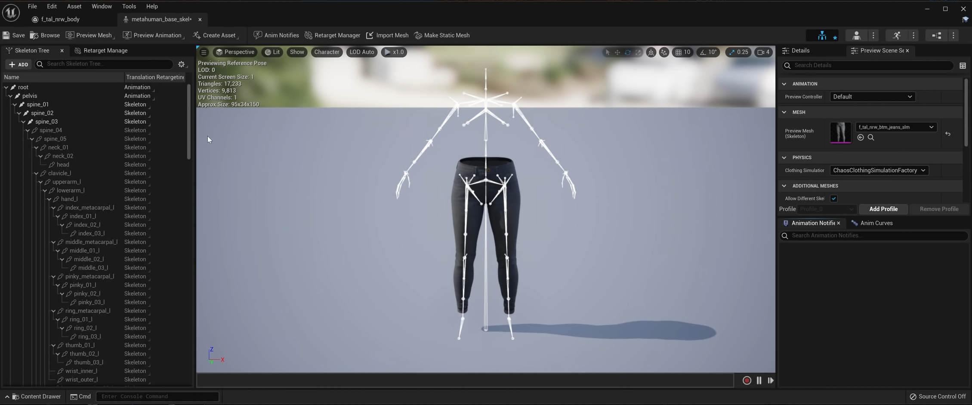Open the ChaosClothingSimulationFactory dropdown

(x=879, y=170)
